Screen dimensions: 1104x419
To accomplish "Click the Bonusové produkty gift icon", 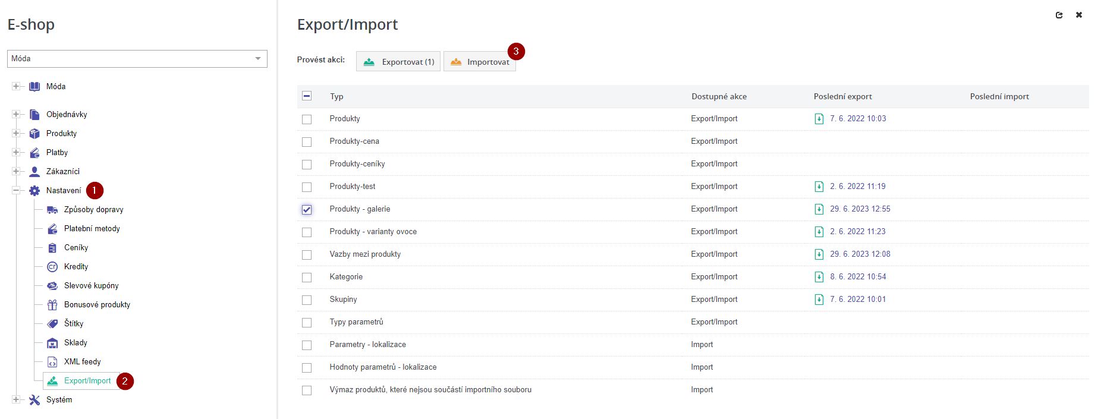I will (x=52, y=305).
